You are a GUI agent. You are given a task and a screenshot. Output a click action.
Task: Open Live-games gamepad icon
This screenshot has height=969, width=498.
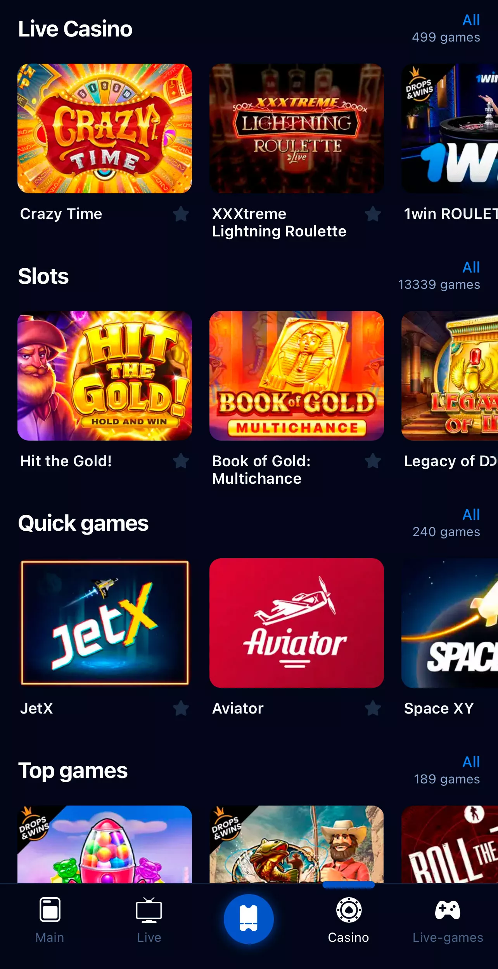click(448, 910)
